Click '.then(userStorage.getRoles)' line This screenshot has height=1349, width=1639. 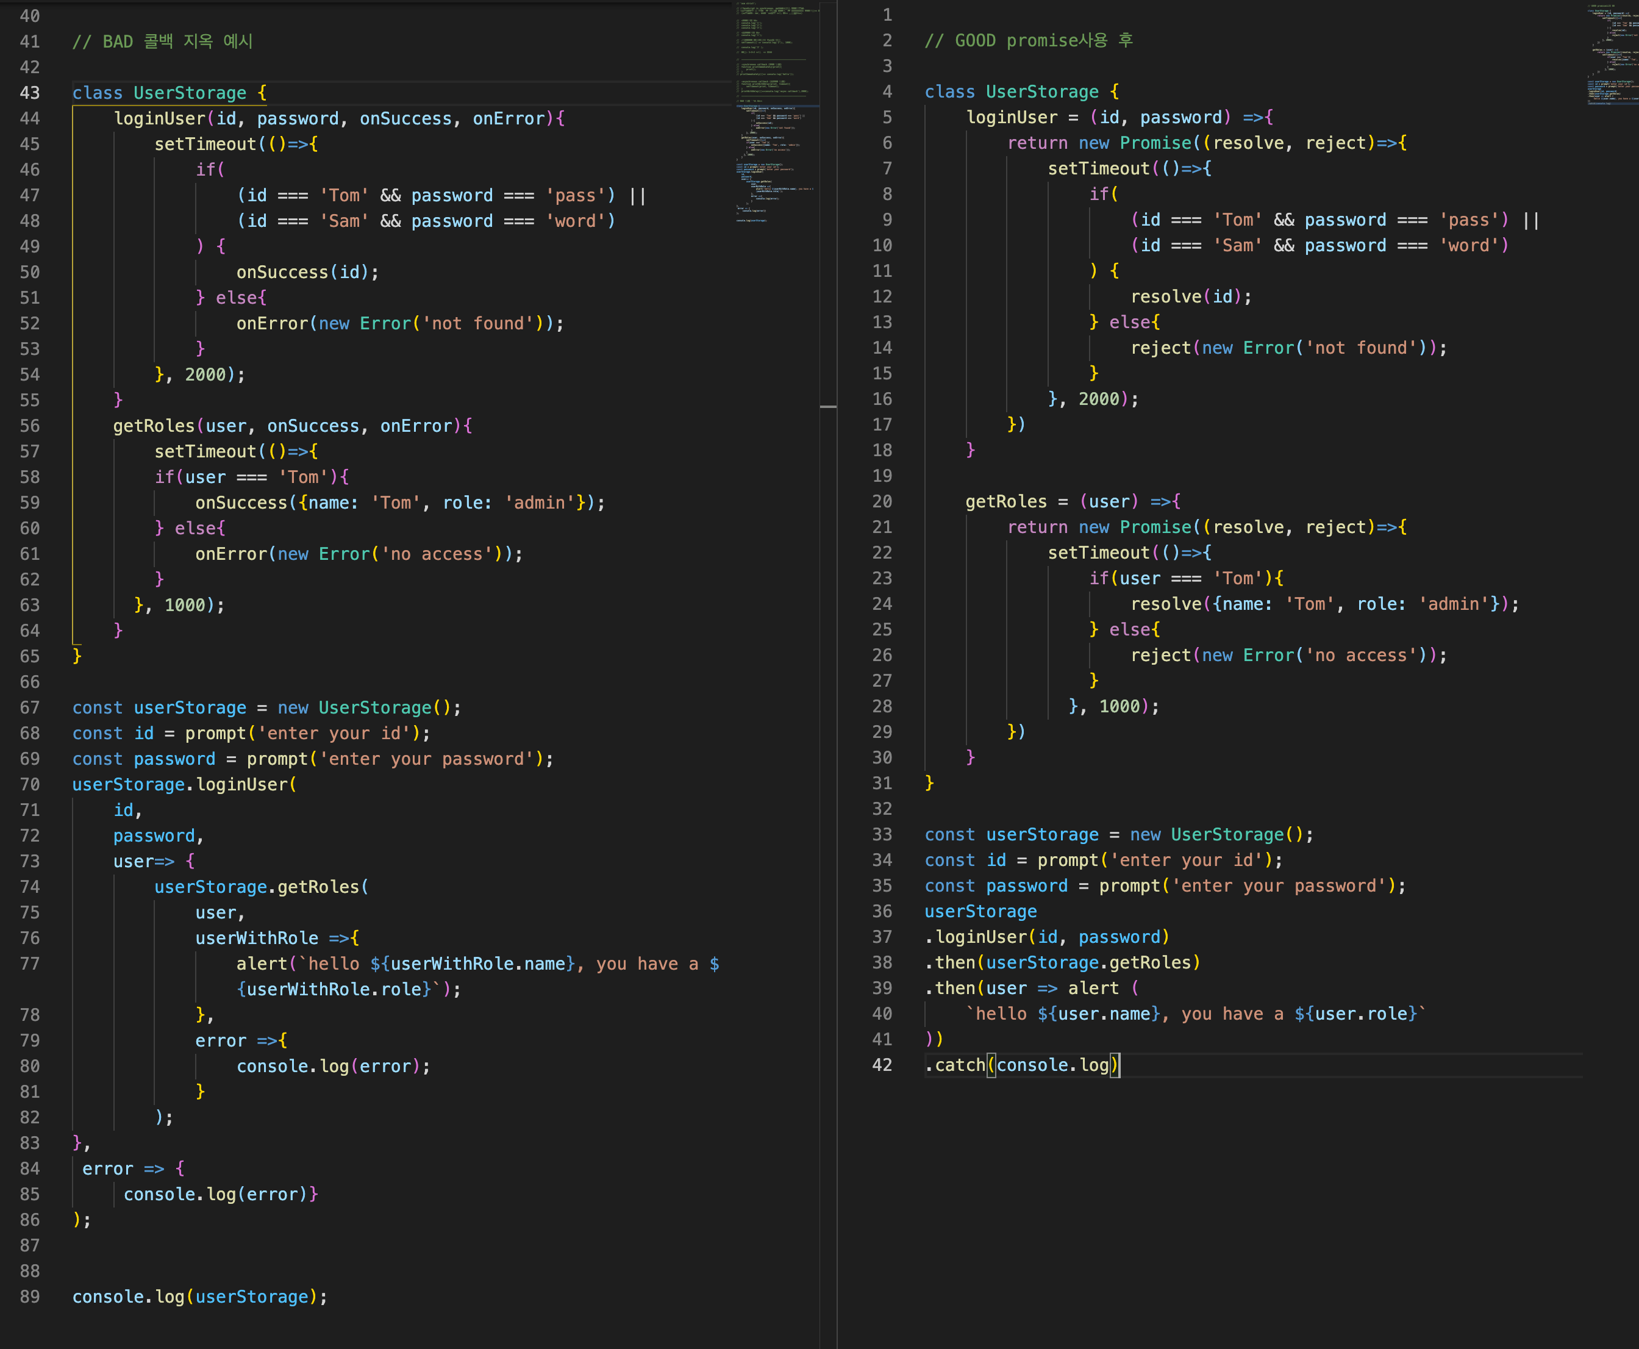pyautogui.click(x=1062, y=962)
